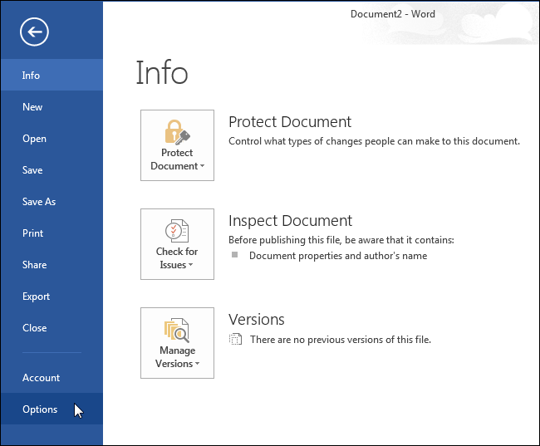Screen dimensions: 540x446
Task: Click Close in the backstage sidebar
Action: (35, 328)
